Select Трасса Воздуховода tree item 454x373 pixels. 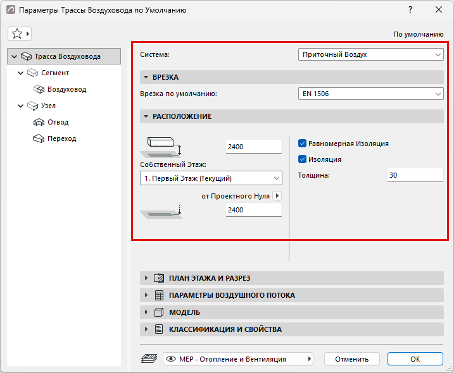point(64,56)
